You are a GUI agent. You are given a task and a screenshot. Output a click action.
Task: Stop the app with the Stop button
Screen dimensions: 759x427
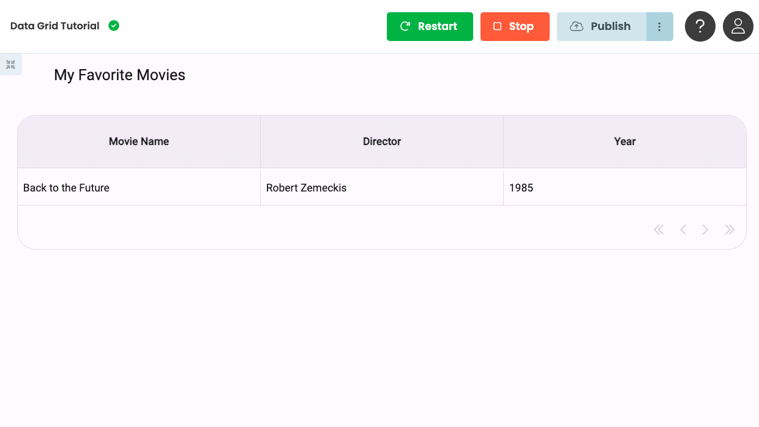coord(515,26)
